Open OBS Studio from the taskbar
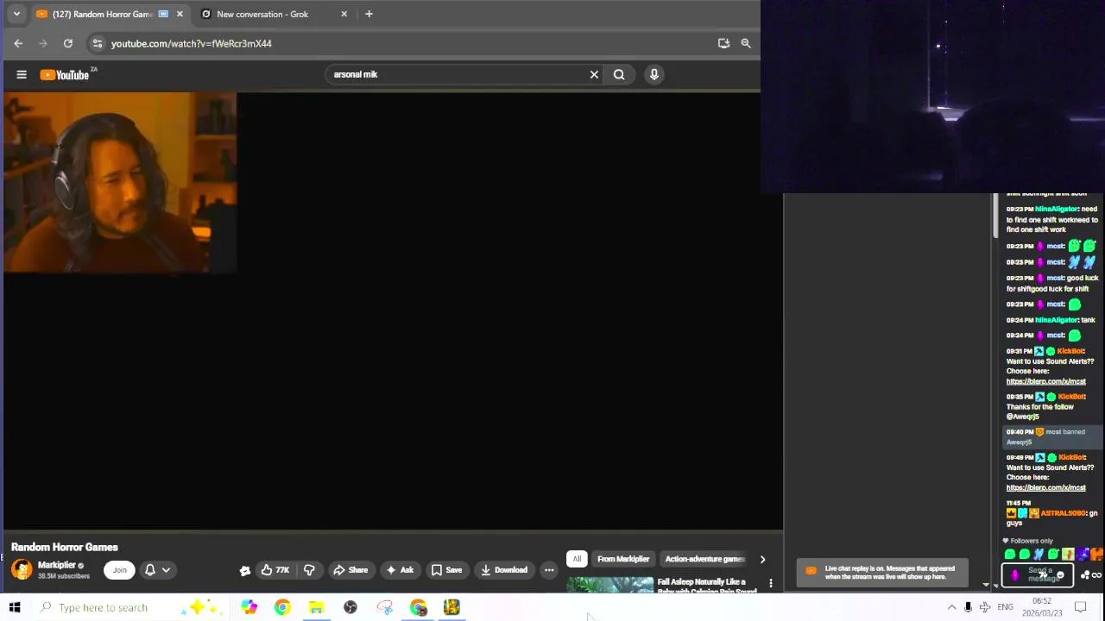Viewport: 1105px width, 621px height. 350,607
